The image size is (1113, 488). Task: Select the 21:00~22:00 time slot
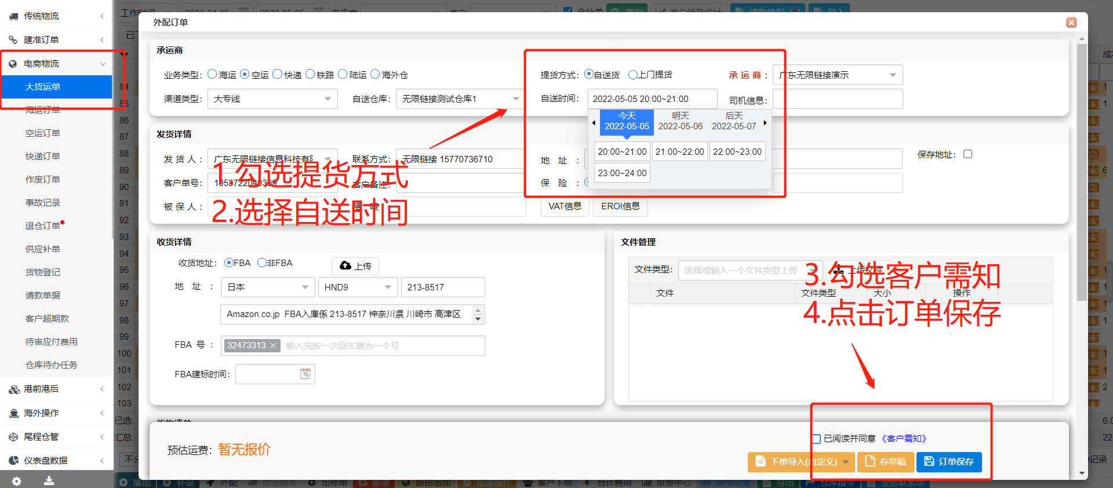point(679,152)
